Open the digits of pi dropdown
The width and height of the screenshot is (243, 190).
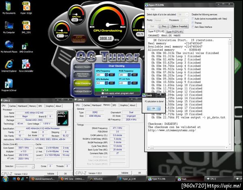(x=183, y=15)
